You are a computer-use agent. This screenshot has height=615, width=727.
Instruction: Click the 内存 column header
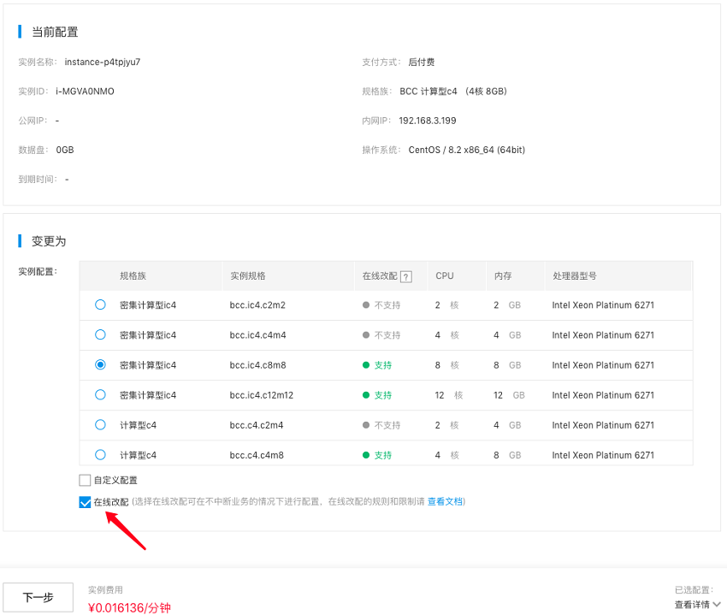pos(502,276)
